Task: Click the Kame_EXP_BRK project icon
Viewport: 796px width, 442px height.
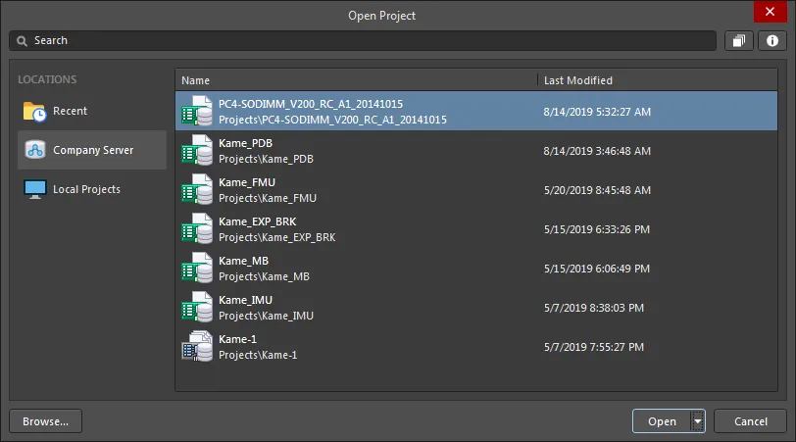Action: 197,228
